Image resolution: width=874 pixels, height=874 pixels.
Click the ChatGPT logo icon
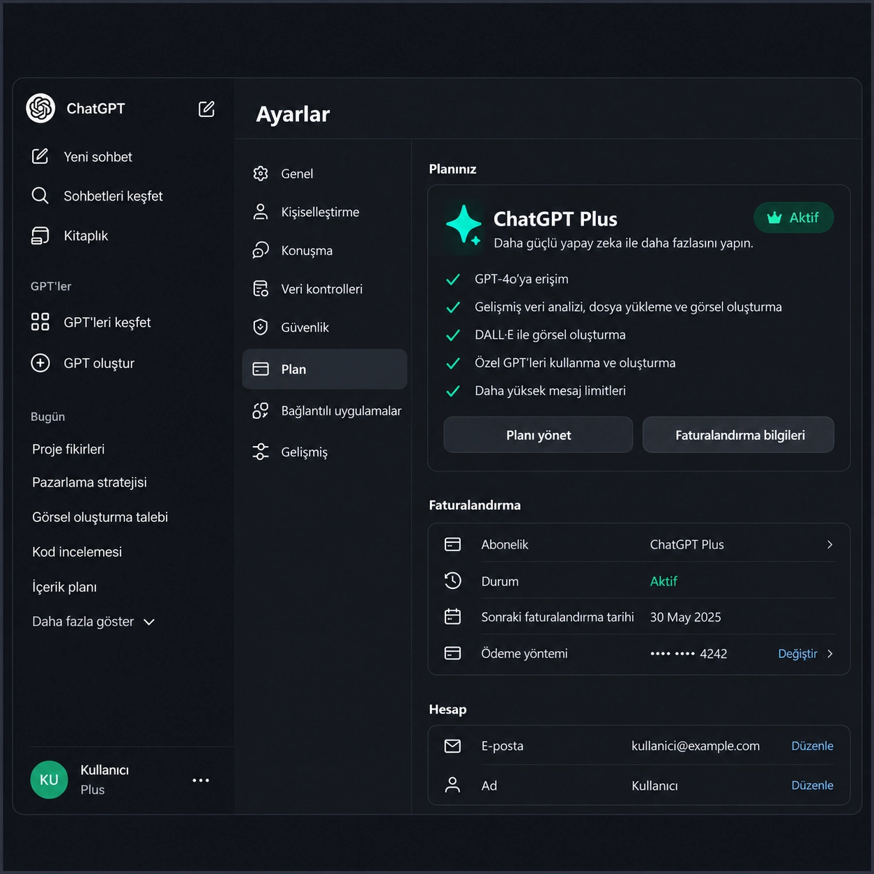click(40, 109)
